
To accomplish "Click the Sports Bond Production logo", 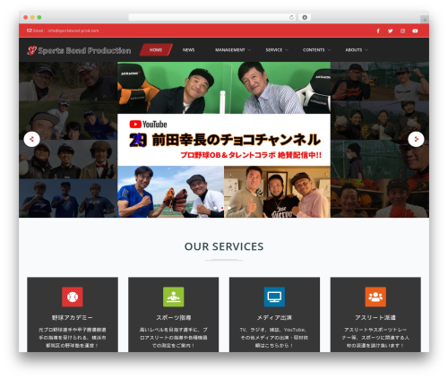I will pos(79,50).
